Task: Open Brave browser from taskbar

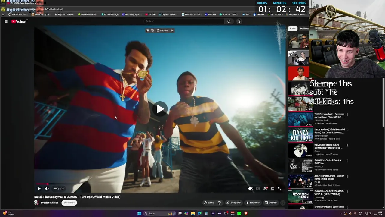Action: tap(246, 213)
